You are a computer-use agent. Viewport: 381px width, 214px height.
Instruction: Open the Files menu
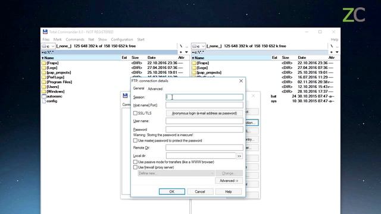46,39
